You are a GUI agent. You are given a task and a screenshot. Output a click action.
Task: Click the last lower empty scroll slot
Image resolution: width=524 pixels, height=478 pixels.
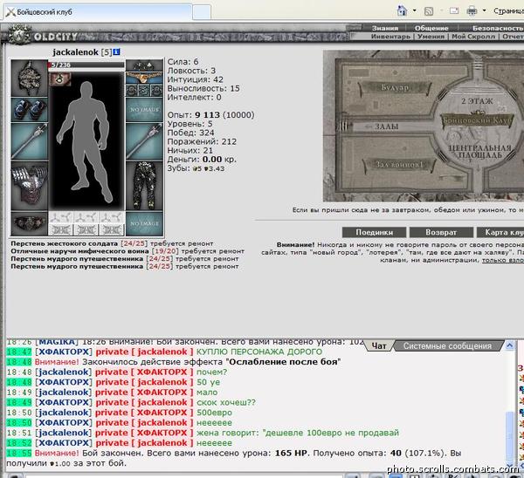pyautogui.click(x=111, y=229)
